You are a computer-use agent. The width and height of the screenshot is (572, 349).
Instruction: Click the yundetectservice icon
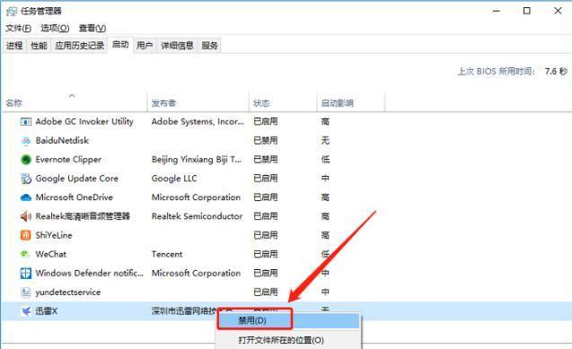pyautogui.click(x=25, y=292)
